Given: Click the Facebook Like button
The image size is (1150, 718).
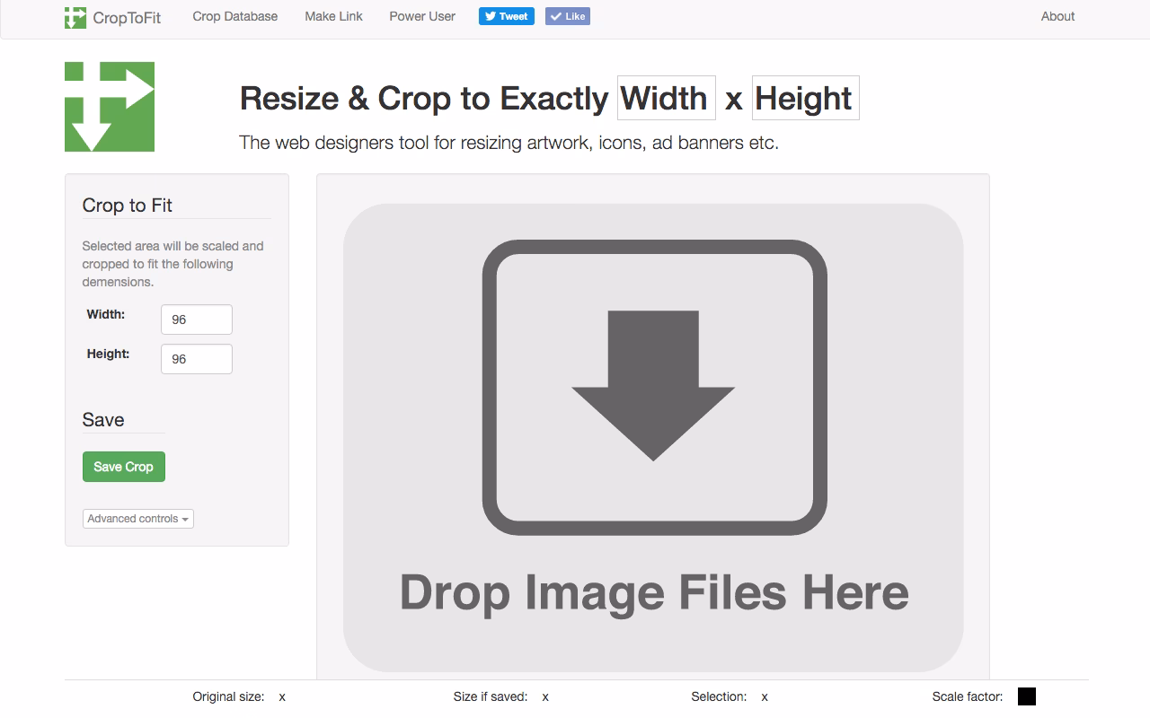Looking at the screenshot, I should [x=568, y=16].
